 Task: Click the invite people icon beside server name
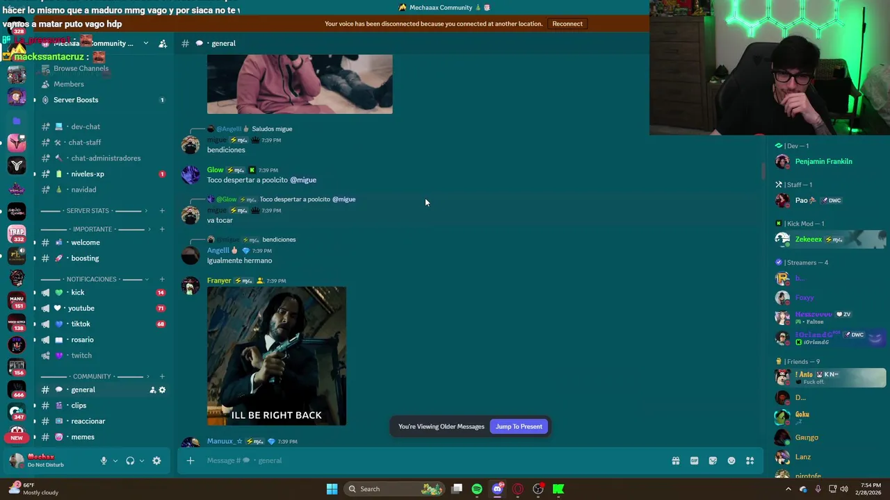click(163, 43)
